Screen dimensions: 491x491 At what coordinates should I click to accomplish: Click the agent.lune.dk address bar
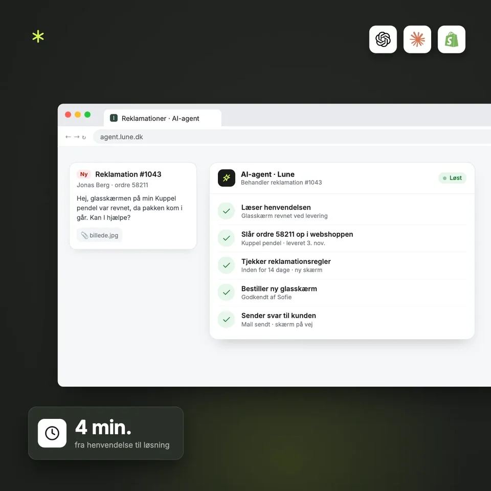coord(292,137)
